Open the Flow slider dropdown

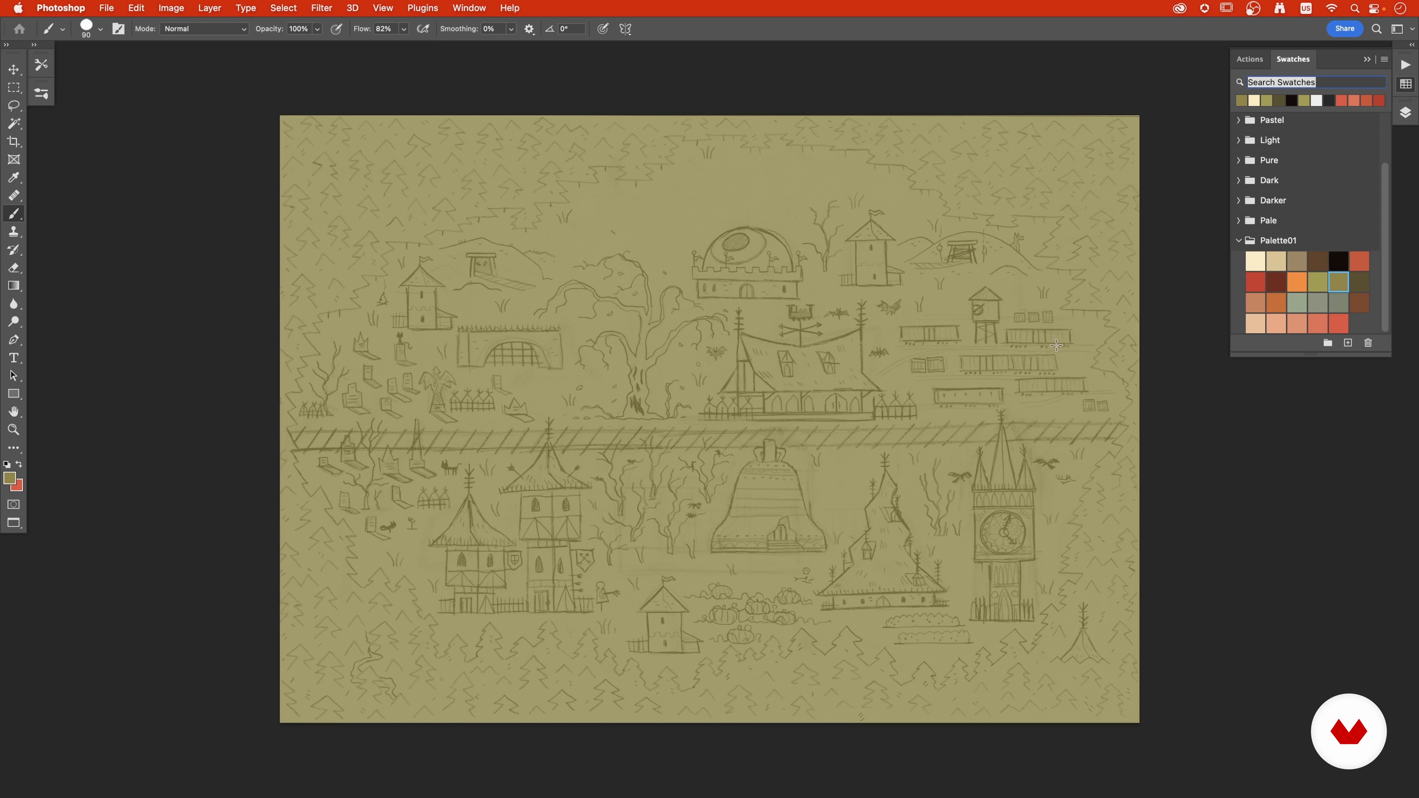[404, 29]
